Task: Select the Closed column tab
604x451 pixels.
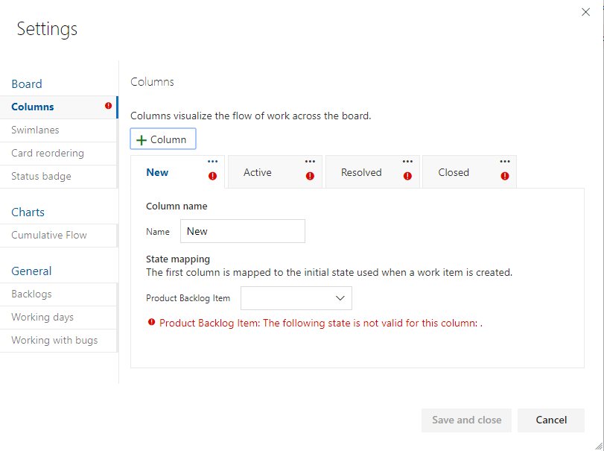Action: (454, 173)
